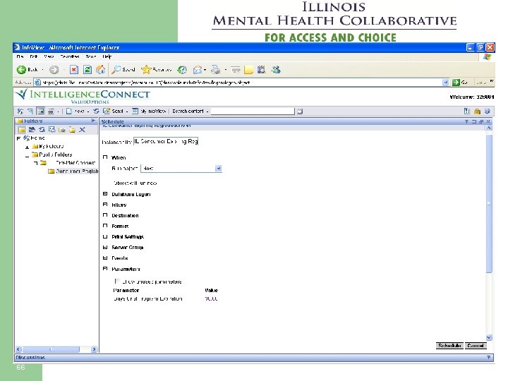
Task: Select the Consumer Registration folder in the tree
Action: (x=77, y=171)
